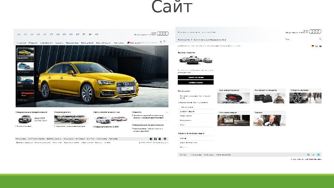Click the red Audi Sport menu item
This screenshot has height=188, width=334.
point(134,42)
